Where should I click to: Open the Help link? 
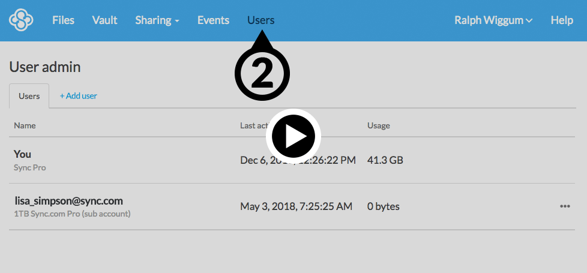[562, 20]
